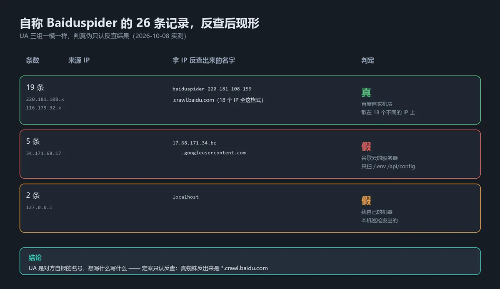This screenshot has height=289, width=500.
Task: Click the IP 127.0.0.1
Action: (39, 207)
